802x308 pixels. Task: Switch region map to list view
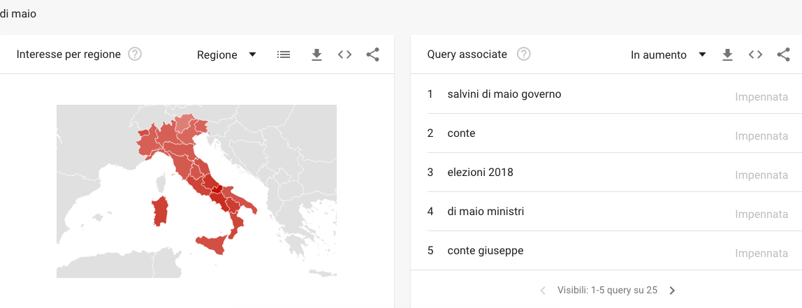click(x=284, y=54)
